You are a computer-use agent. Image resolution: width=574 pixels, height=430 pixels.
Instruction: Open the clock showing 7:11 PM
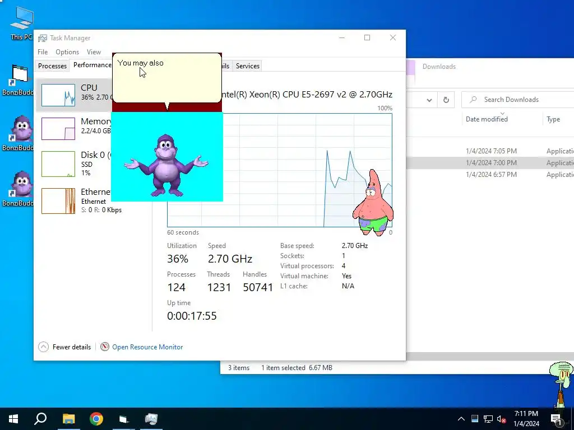(526, 419)
